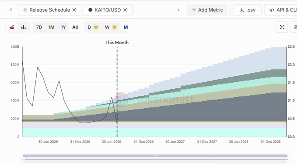Set time range to 7D
This screenshot has height=165, width=297.
(39, 27)
